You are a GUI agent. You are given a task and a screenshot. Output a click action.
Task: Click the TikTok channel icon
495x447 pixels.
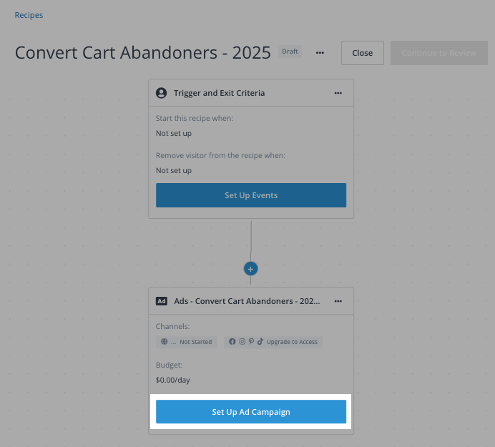[260, 342]
